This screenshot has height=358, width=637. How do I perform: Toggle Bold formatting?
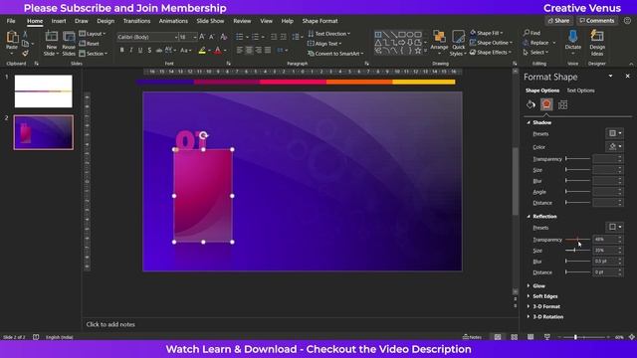coord(121,50)
